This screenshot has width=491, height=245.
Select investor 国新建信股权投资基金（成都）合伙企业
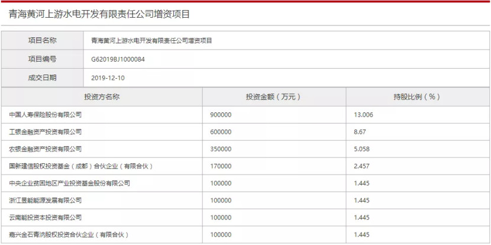81,166
